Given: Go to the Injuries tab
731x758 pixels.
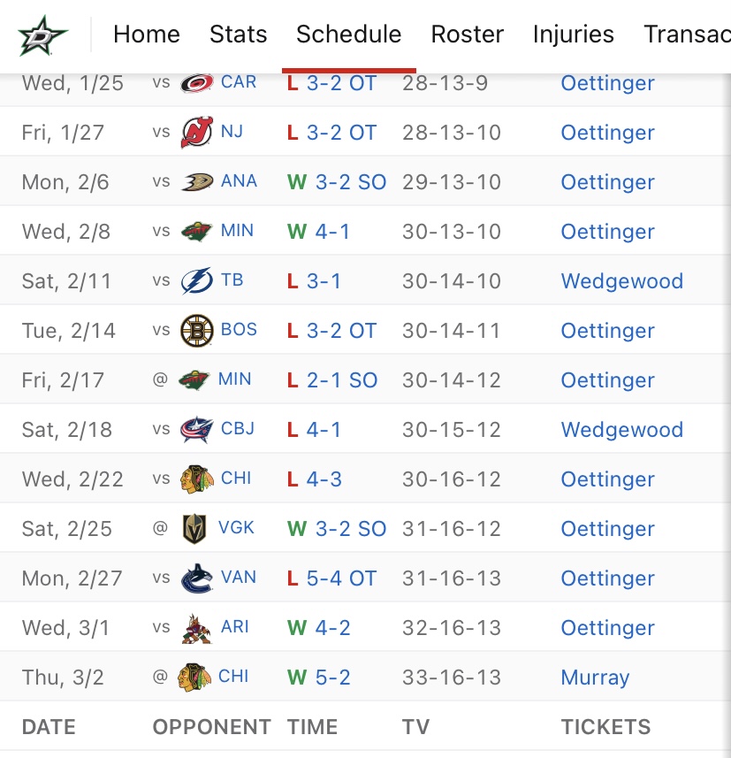Looking at the screenshot, I should coord(574,34).
